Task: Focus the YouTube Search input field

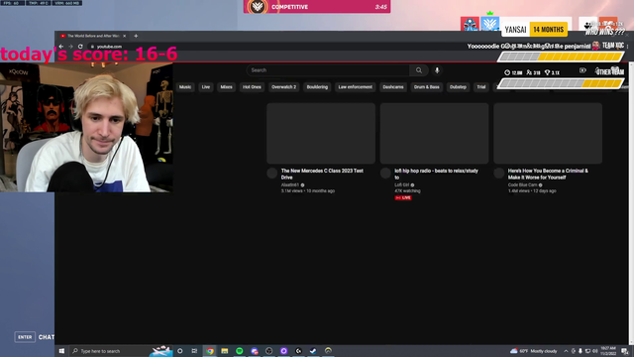Action: point(328,70)
